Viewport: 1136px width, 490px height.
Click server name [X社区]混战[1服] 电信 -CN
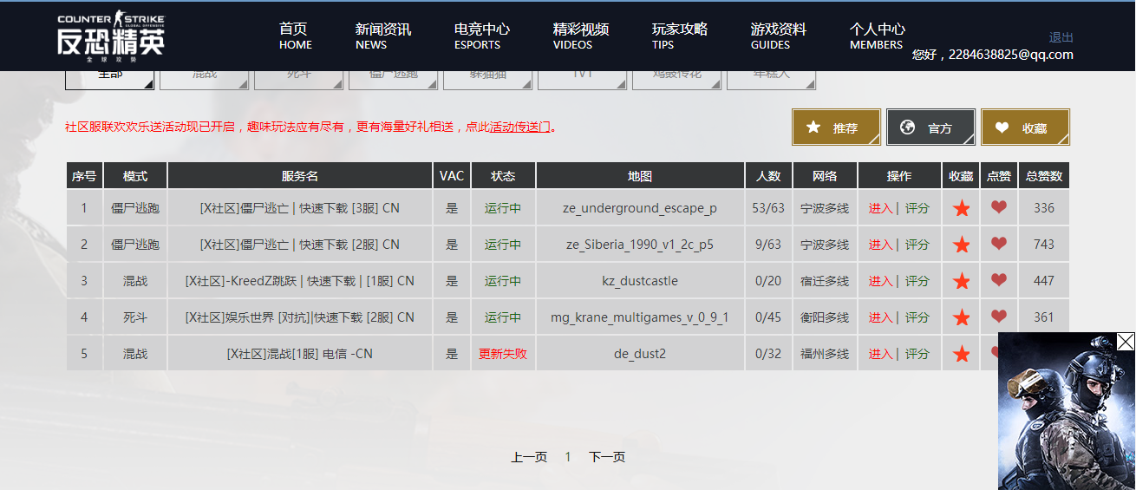300,354
